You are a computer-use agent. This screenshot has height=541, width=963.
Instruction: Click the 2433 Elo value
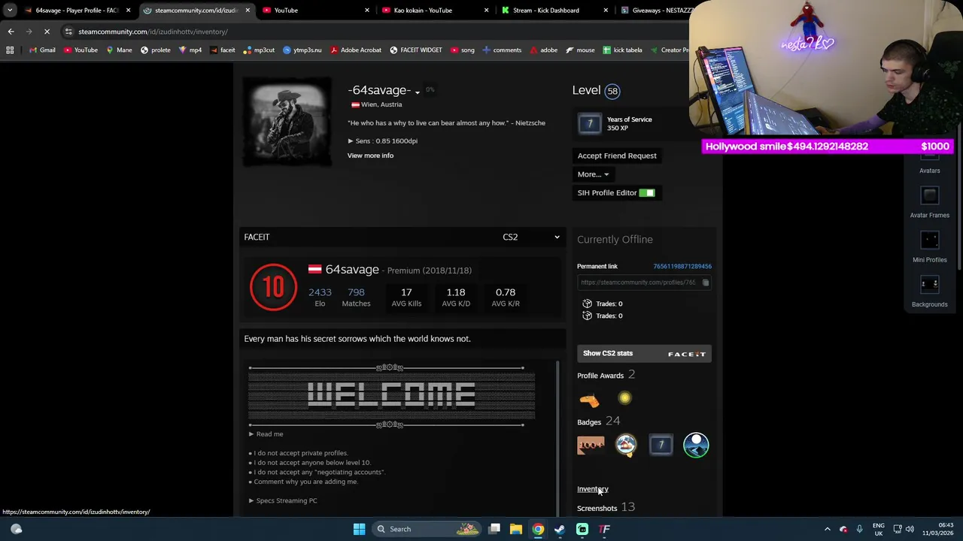tap(320, 292)
